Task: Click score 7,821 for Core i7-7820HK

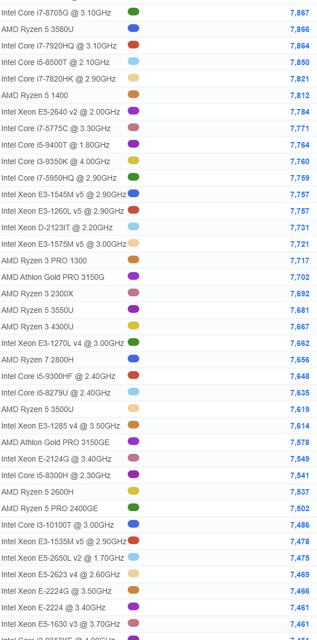Action: (300, 79)
